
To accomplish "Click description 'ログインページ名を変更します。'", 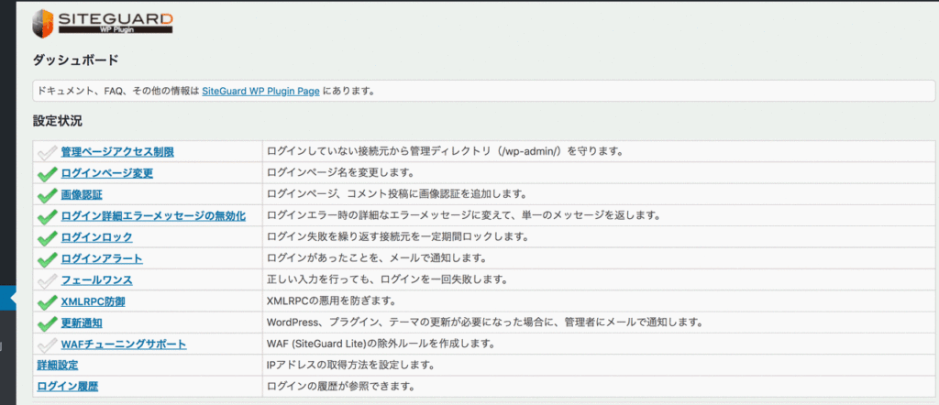I will pos(341,173).
